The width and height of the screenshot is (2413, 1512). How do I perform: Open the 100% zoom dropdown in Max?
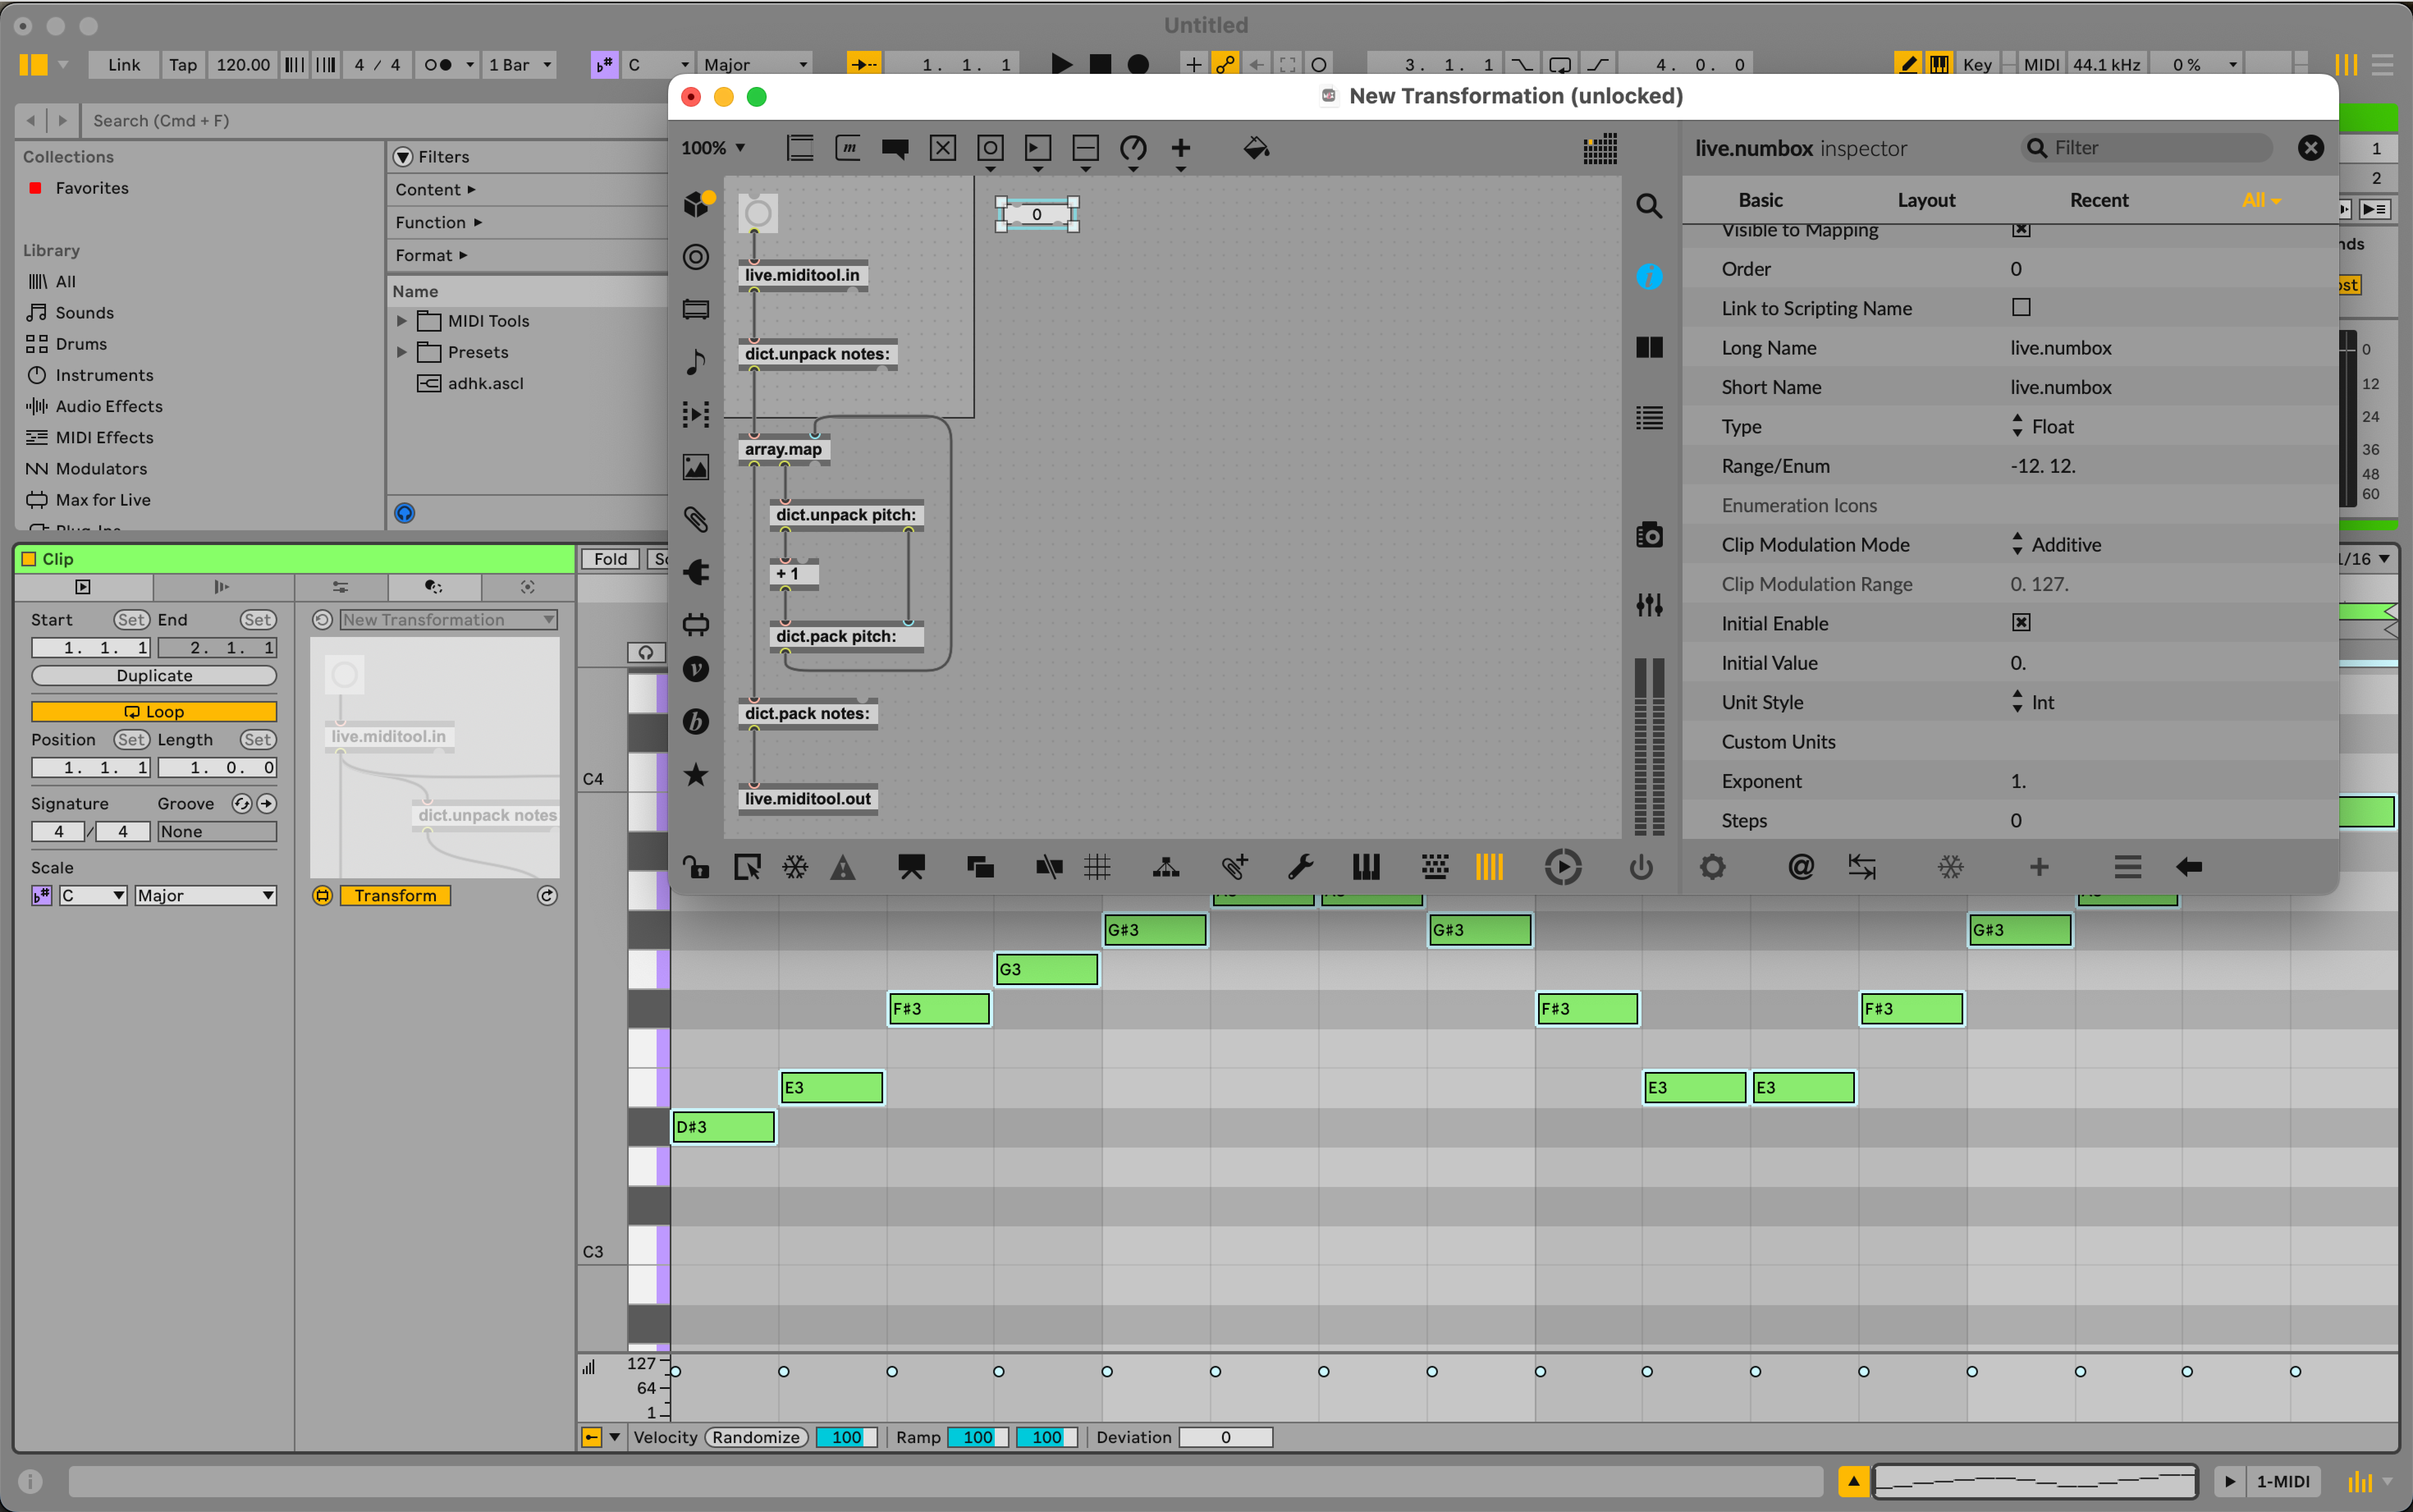click(x=713, y=148)
